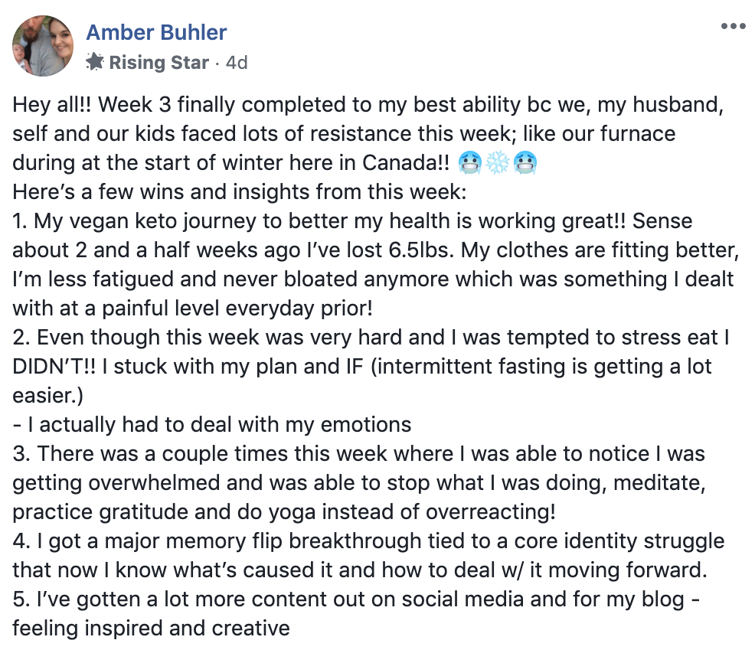Open Amber Buhler's profile picture
755x663 pixels.
(43, 46)
